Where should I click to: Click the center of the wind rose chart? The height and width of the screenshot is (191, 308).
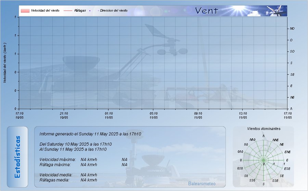coord(264,160)
